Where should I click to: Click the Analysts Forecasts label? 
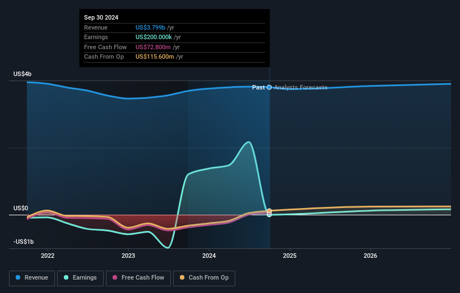[301, 87]
